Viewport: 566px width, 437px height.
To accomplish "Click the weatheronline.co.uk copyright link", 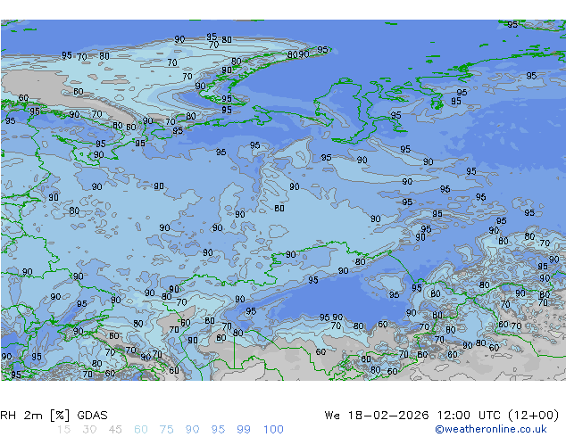I will 491,429.
